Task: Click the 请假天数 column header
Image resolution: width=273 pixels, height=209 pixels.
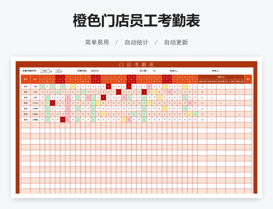Action: click(240, 81)
